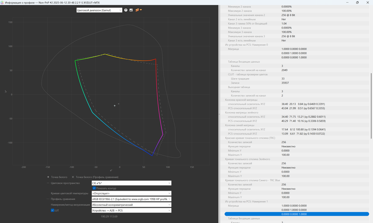The width and height of the screenshot is (373, 223).
Task: Open the 'Намерение/метод визуализации' dropdown
Action: point(131,205)
